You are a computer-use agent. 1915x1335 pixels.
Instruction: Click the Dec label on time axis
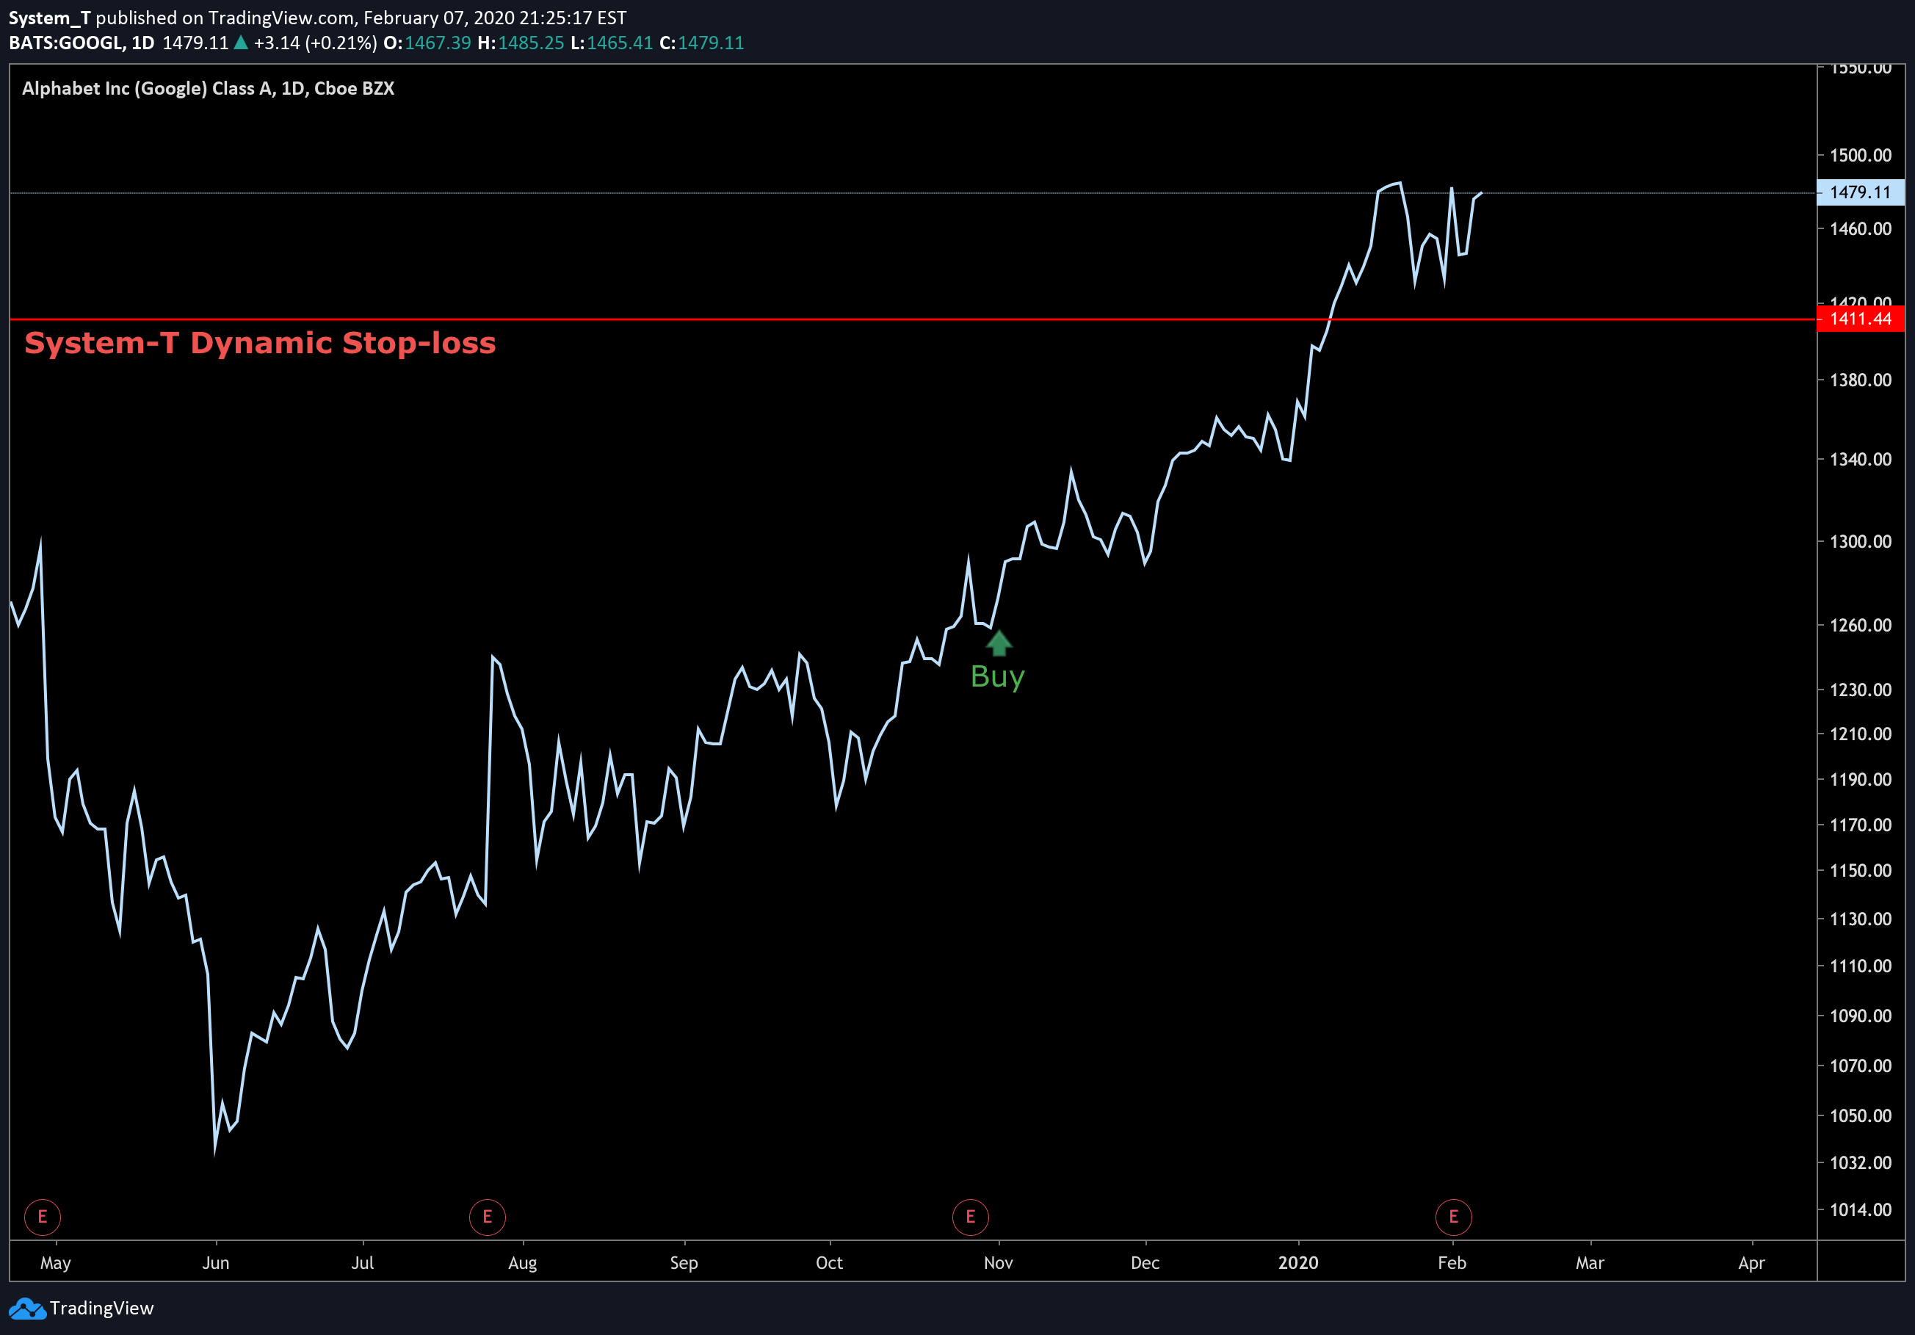1145,1262
